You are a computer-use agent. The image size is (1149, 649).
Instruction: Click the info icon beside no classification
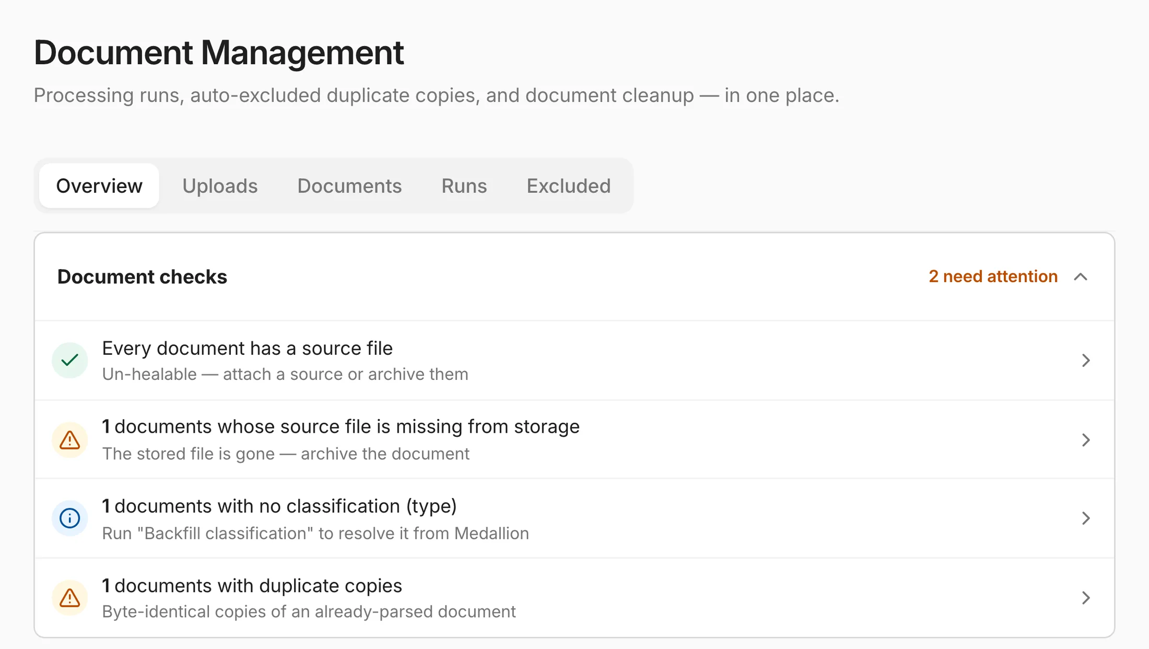69,518
